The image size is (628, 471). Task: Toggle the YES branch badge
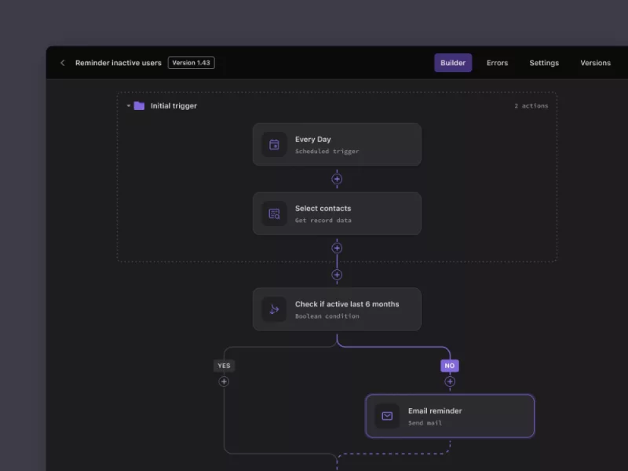pos(224,365)
